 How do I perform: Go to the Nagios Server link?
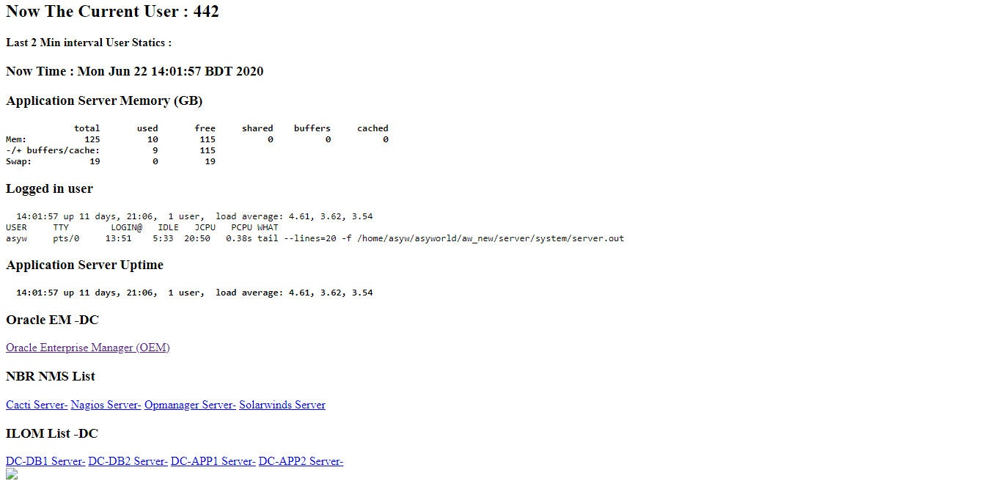coord(106,405)
